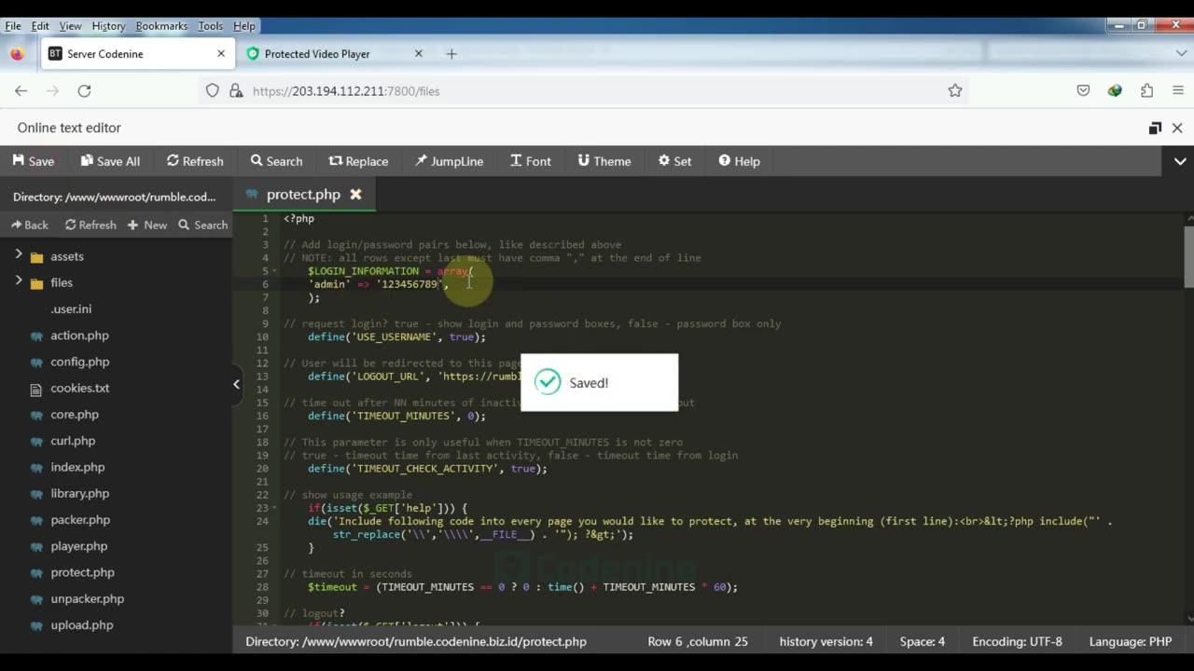Close the Online text editor panel

point(1177,128)
